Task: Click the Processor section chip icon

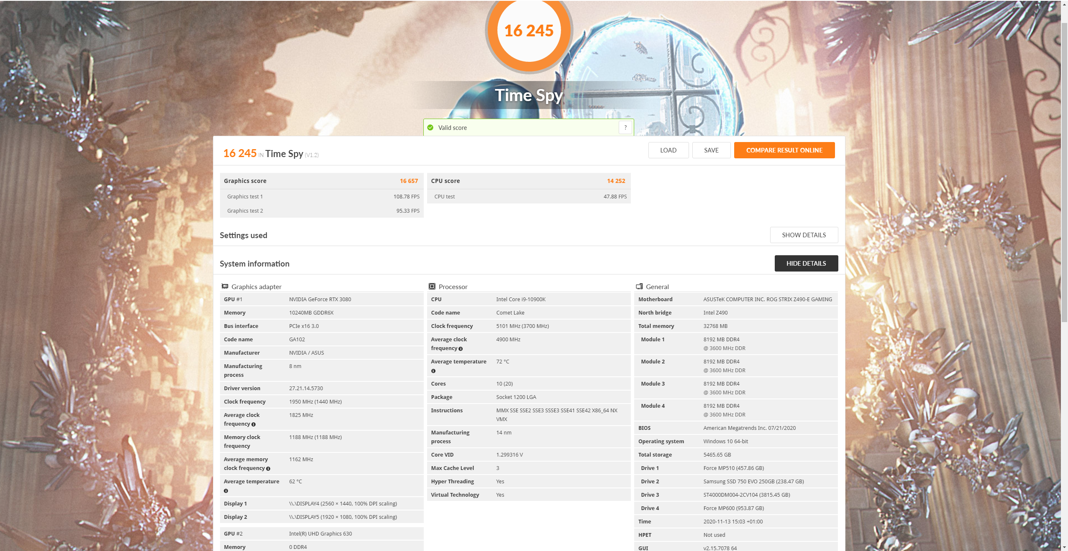Action: pos(432,287)
